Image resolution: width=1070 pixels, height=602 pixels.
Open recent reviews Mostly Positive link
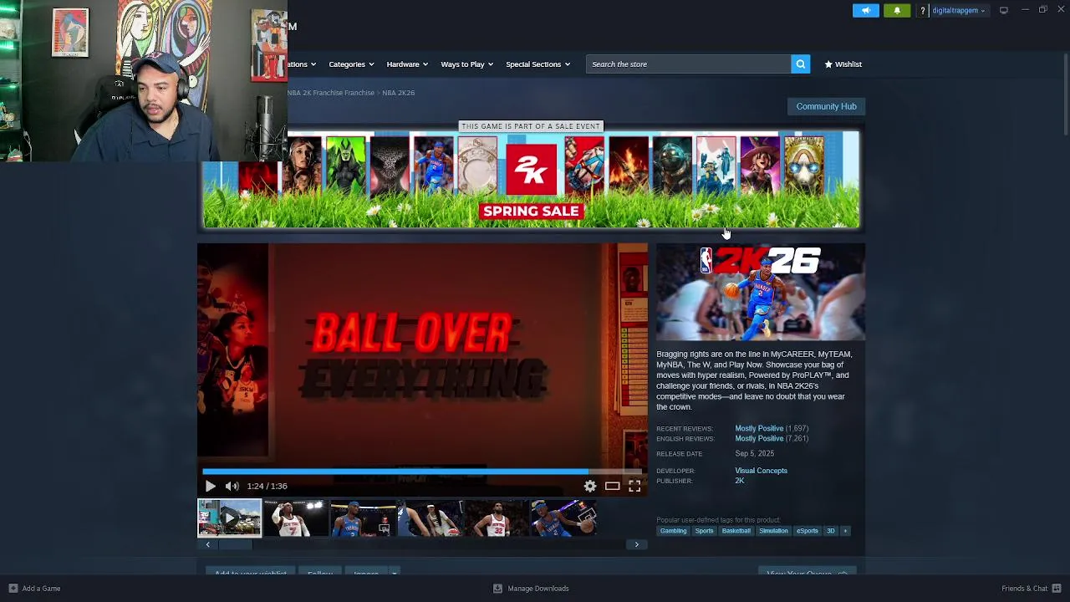coord(759,428)
